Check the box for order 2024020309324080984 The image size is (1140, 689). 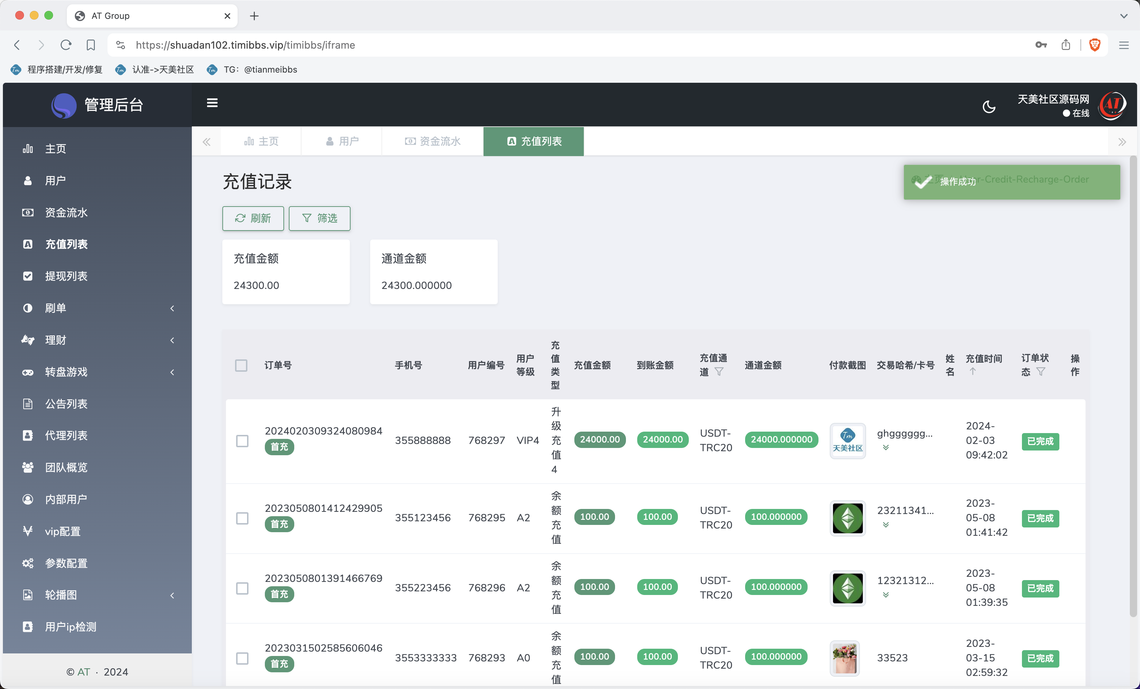click(242, 441)
